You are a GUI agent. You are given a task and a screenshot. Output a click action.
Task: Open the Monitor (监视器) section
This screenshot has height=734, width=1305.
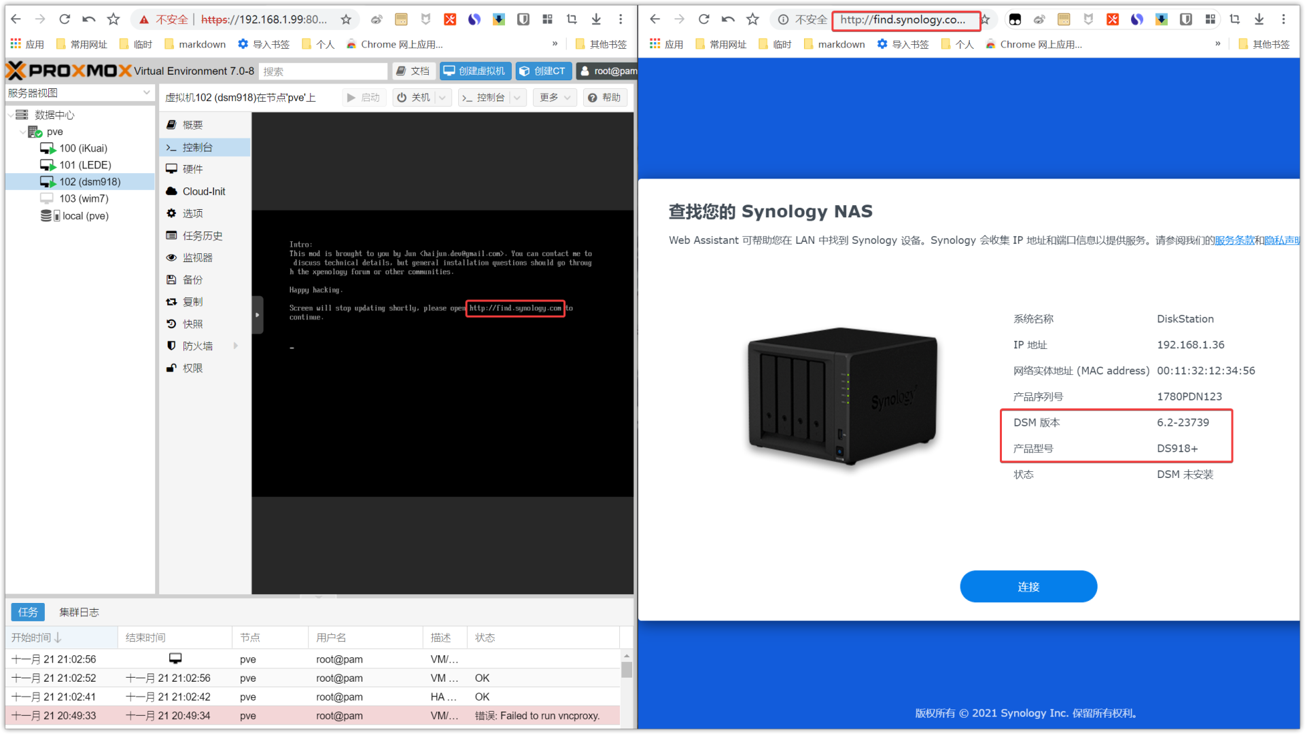197,257
